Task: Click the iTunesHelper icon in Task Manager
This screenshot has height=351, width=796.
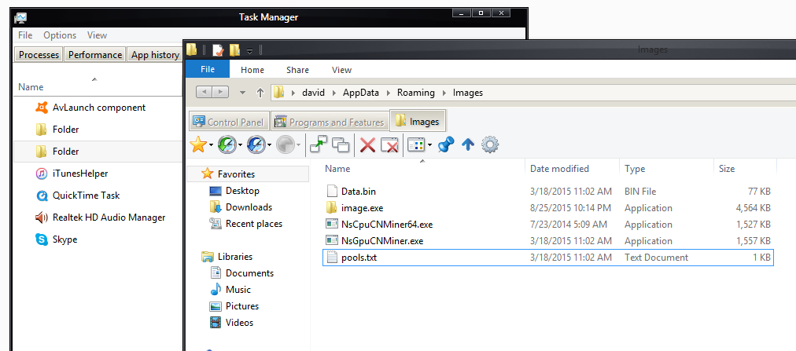Action: [42, 174]
